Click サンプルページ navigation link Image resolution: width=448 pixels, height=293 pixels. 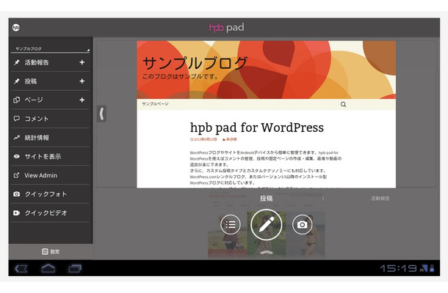(155, 104)
